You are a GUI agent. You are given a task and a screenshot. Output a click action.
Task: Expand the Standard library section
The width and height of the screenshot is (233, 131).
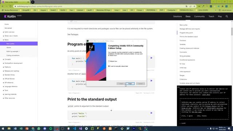(10, 75)
